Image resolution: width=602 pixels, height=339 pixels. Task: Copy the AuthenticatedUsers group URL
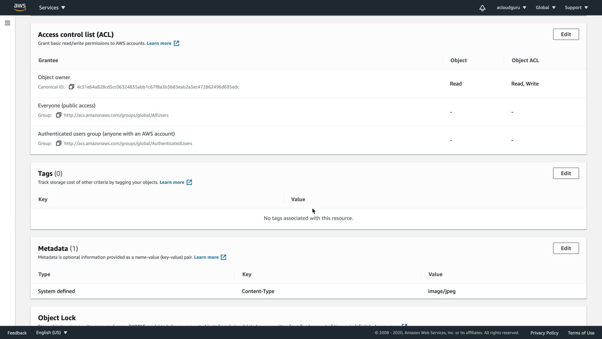click(x=59, y=143)
